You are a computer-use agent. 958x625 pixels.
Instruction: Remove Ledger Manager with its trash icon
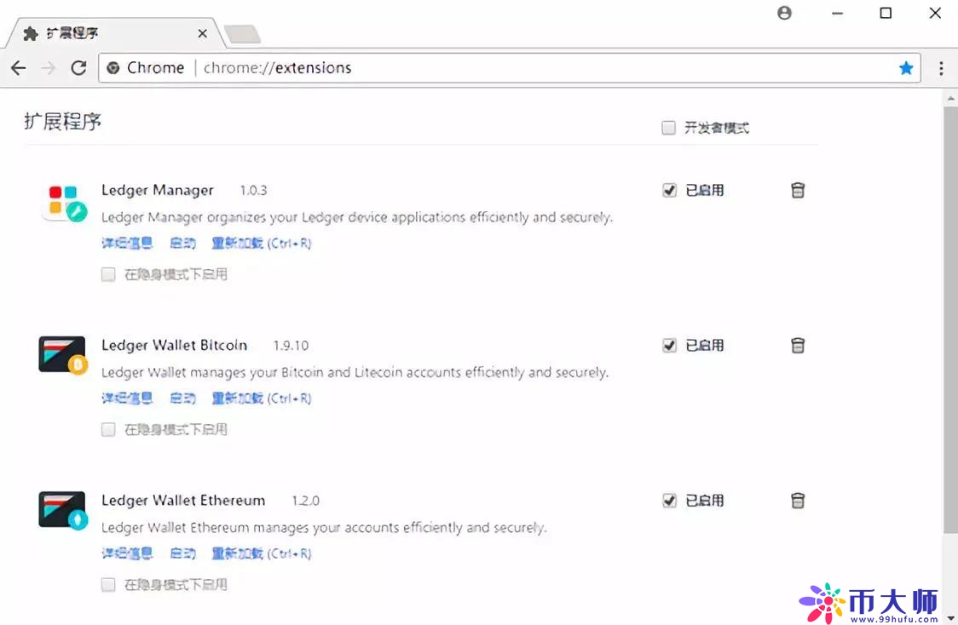click(x=797, y=191)
